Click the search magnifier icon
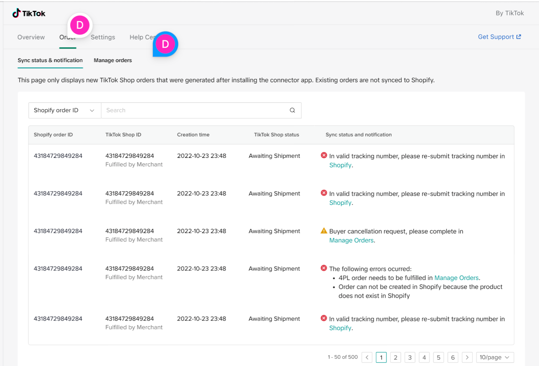 (x=292, y=110)
